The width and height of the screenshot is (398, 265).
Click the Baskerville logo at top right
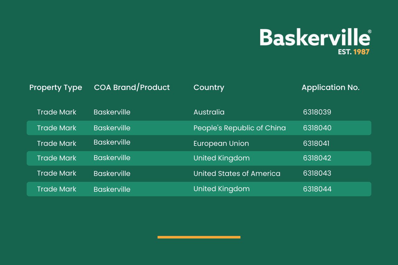point(315,38)
